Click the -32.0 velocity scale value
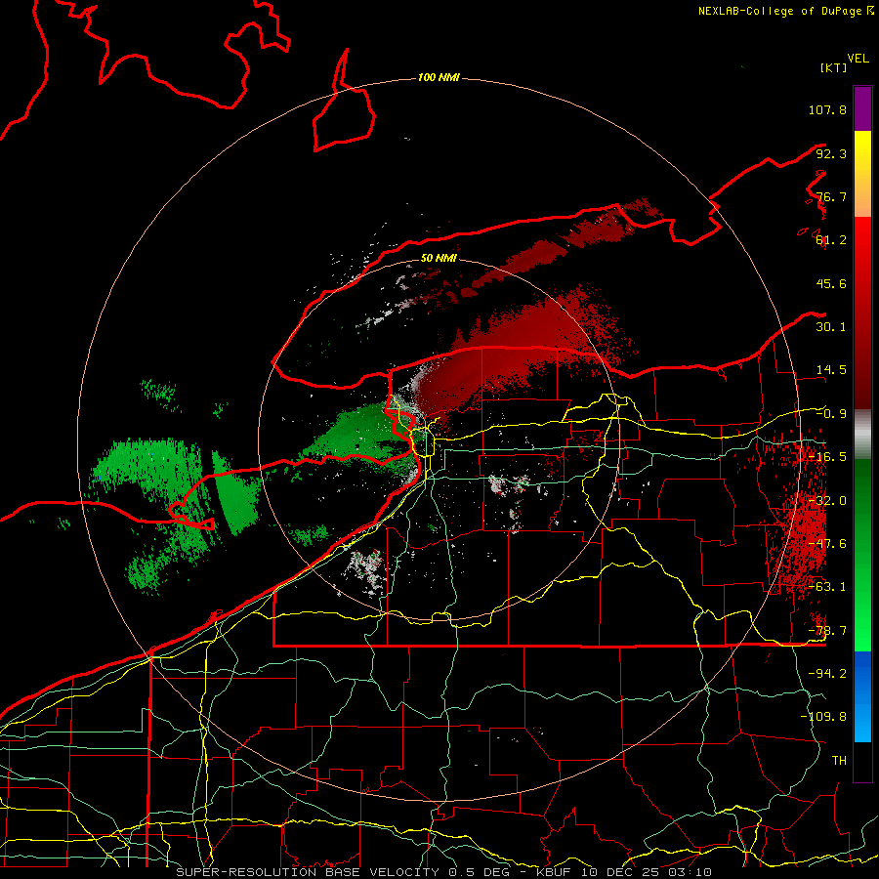 (x=827, y=501)
